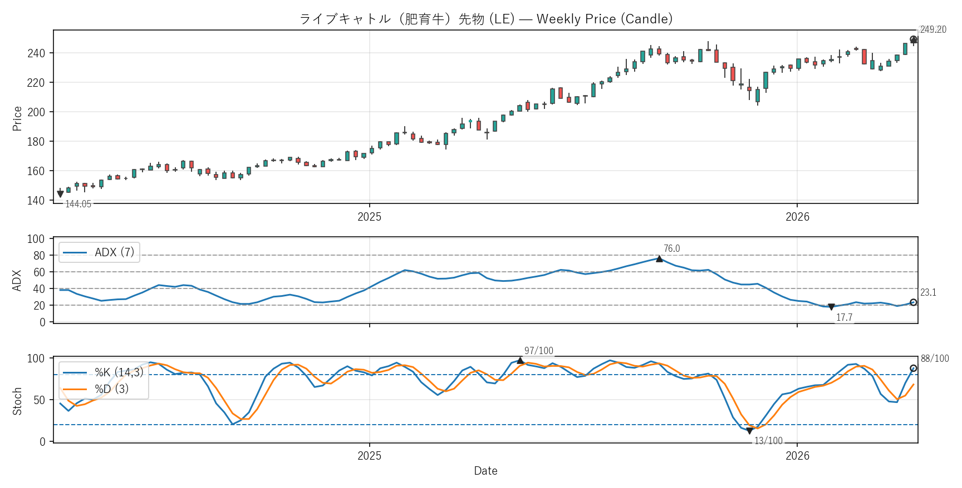
Task: Select the ADX peak triangle at 76.0
Action: (x=659, y=259)
